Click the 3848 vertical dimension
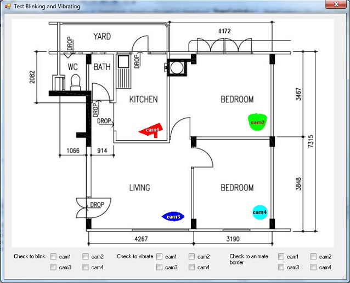The width and height of the screenshot is (350, 283). point(298,184)
